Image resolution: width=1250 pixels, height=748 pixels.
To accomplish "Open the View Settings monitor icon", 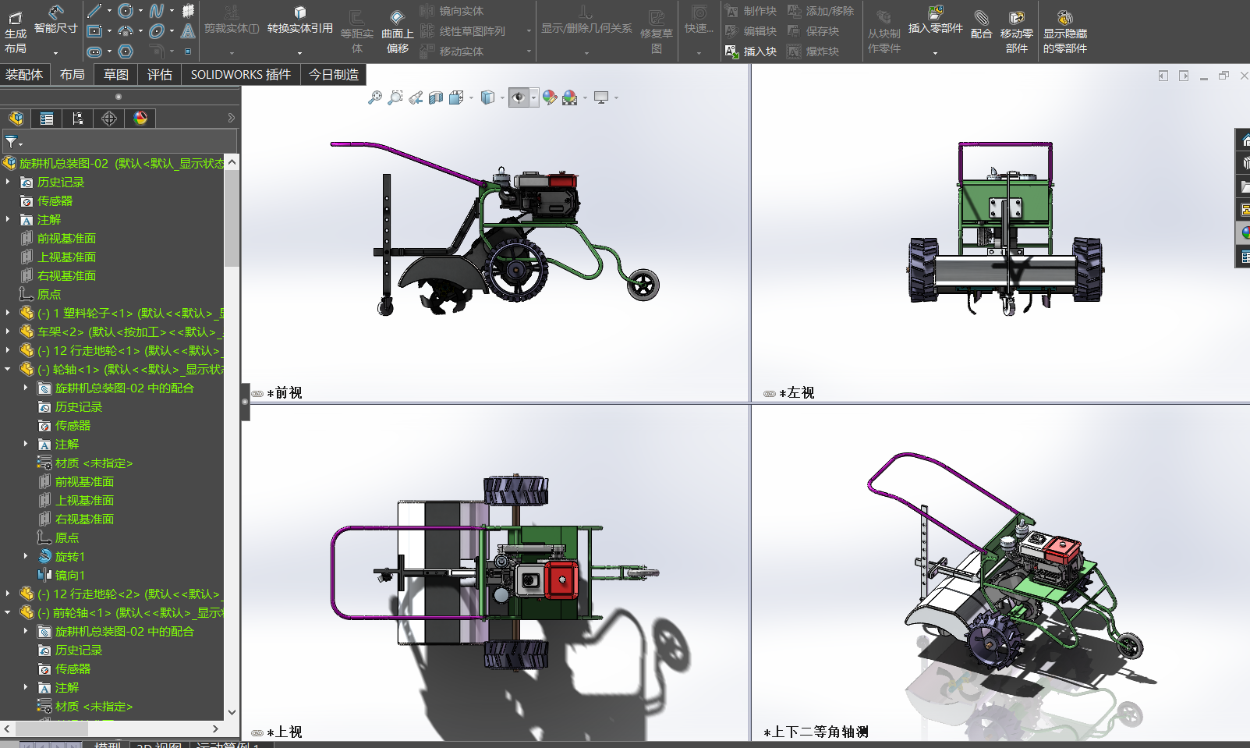I will [601, 97].
